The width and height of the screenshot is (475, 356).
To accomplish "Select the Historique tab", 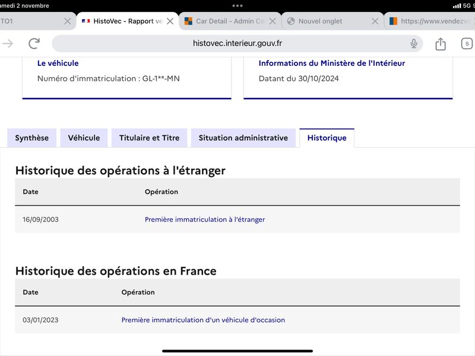I will pos(327,138).
